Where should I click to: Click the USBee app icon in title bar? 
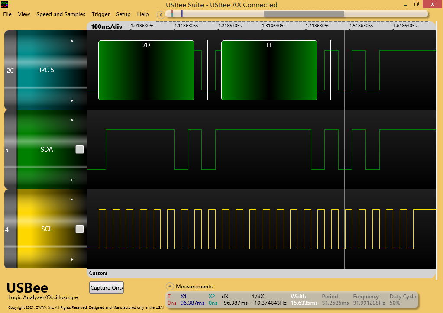coord(4,4)
